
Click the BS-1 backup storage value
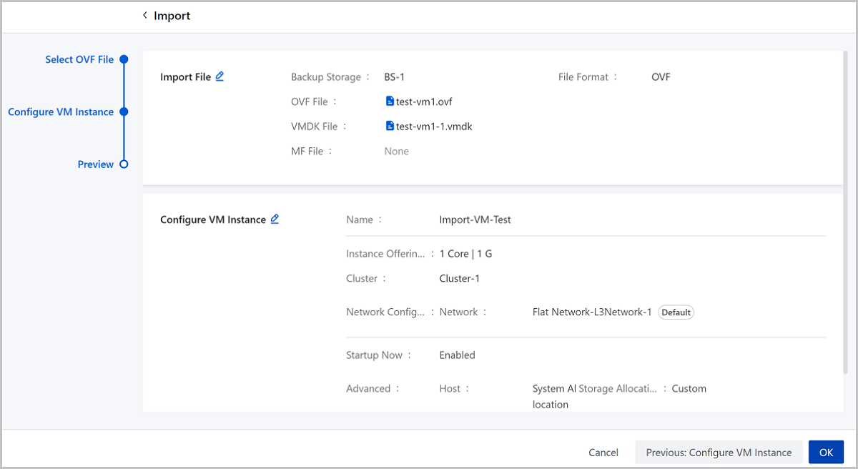click(394, 76)
